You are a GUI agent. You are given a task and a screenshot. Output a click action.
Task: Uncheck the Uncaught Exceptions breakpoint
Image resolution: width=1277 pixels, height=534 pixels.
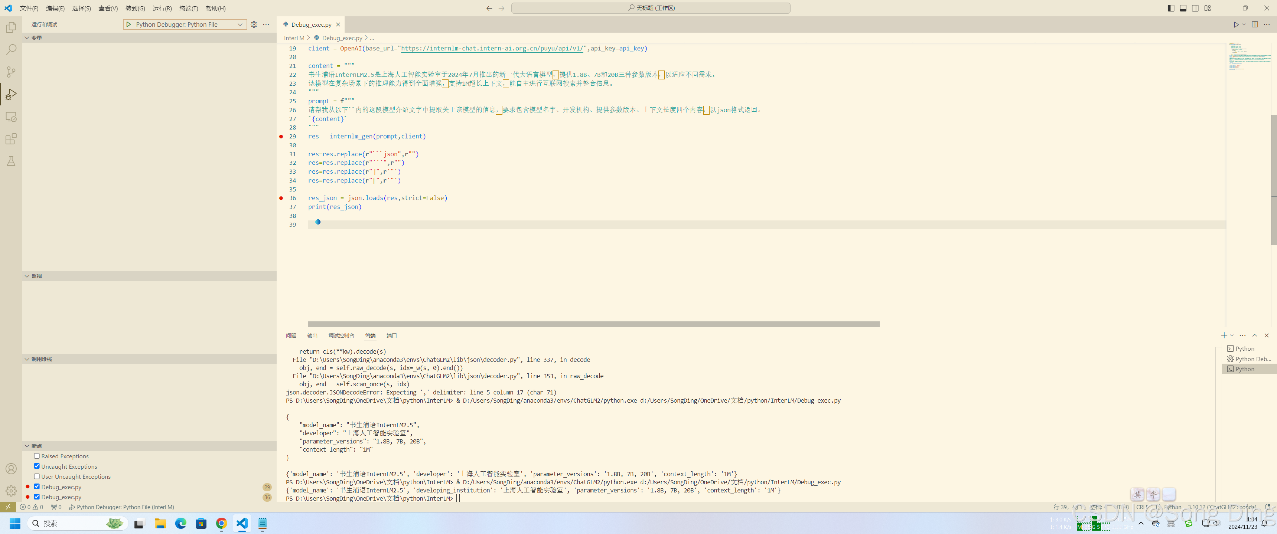click(37, 466)
